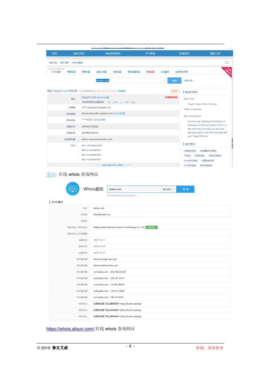Viewport: 261px width, 369px height.
Task: Click the 域名删除时间查询 tag
Action: pos(208,151)
